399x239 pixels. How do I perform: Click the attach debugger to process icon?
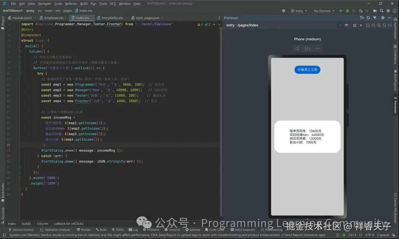(x=361, y=11)
